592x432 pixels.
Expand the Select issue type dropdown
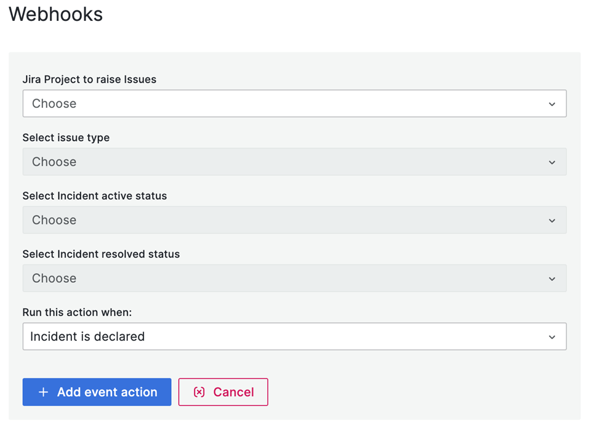[x=294, y=162]
